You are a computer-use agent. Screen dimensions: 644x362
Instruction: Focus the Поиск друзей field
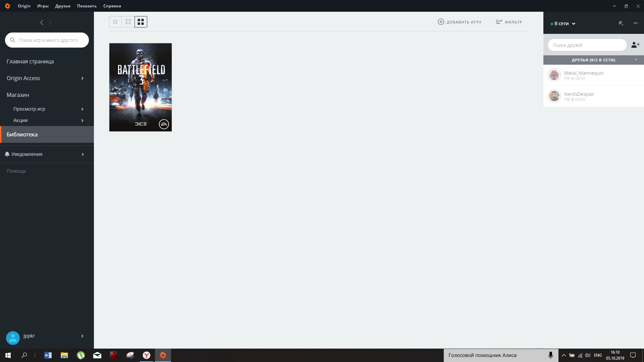(587, 45)
